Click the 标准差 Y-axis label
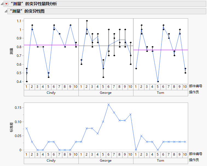The image size is (207, 166). coord(11,127)
